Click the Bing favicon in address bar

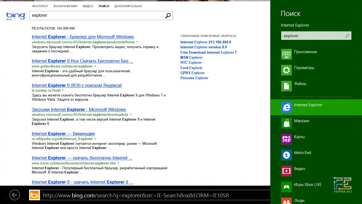coord(34,195)
